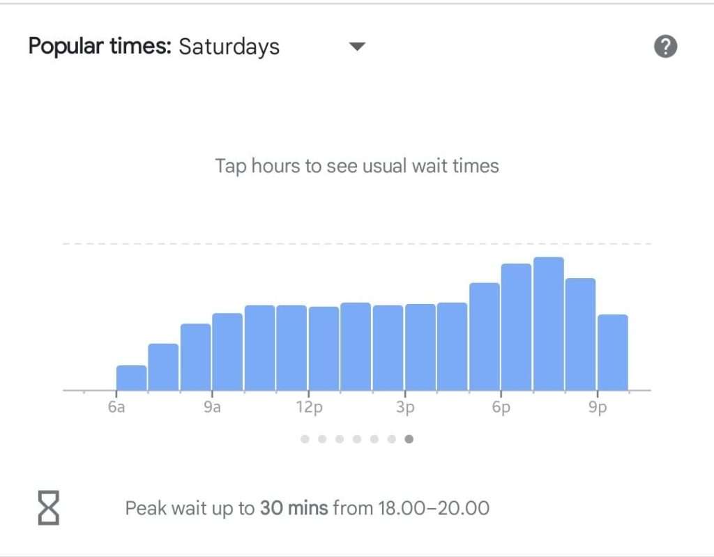
Task: Tap the 3p hour bar
Action: pos(420,347)
